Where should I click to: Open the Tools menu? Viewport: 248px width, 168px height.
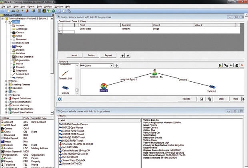click(x=39, y=7)
